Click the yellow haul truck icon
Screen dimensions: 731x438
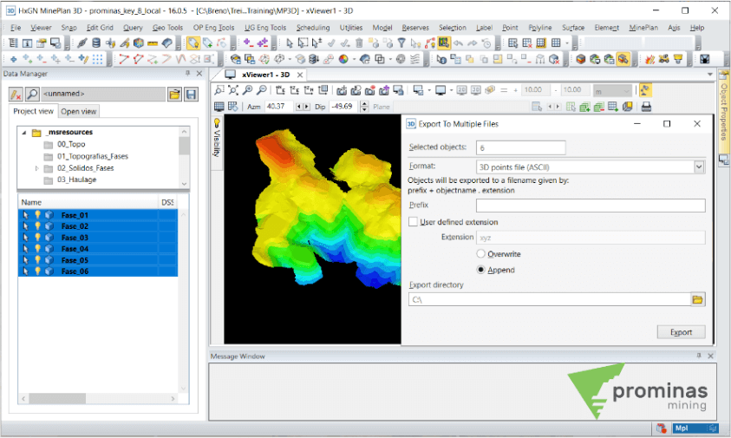664,59
